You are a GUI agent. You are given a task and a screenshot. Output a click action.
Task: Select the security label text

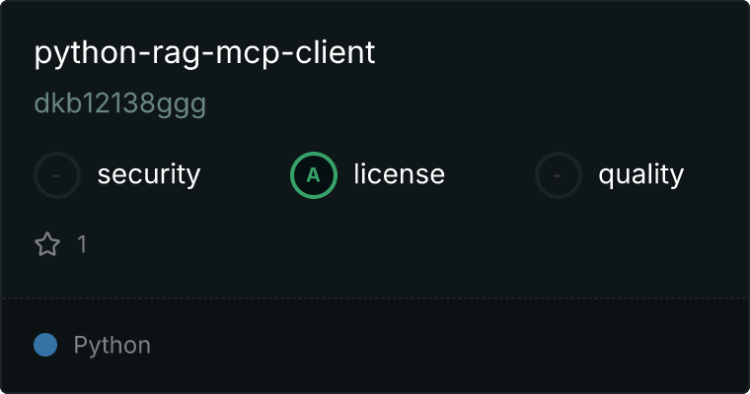pyautogui.click(x=149, y=174)
